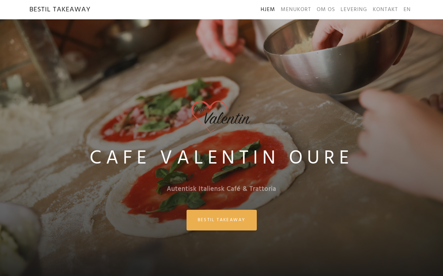Open the MENUKORT navigation item
The height and width of the screenshot is (276, 443).
click(x=296, y=9)
